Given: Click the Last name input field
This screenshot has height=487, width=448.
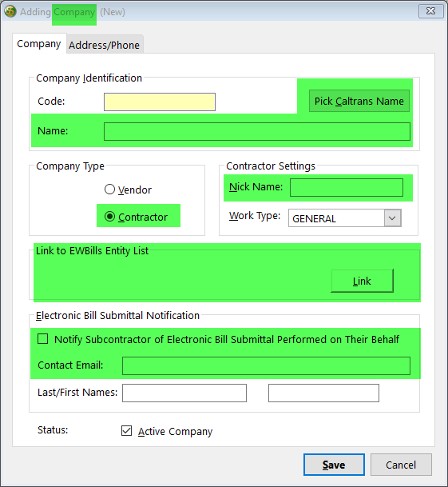Looking at the screenshot, I should tap(184, 393).
